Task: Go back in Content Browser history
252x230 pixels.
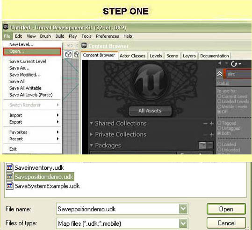Action: click(x=219, y=63)
